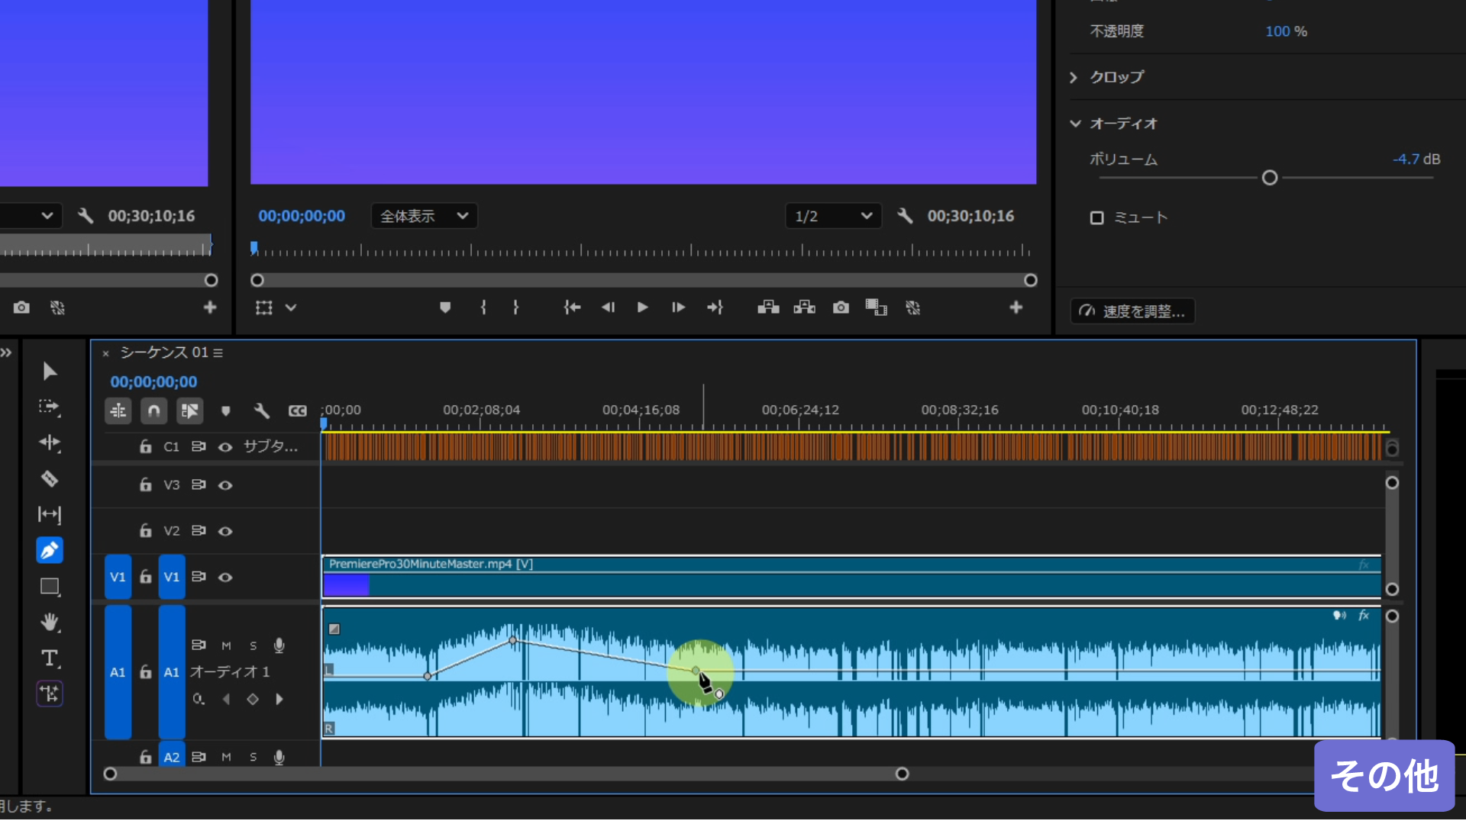Image resolution: width=1466 pixels, height=824 pixels.
Task: Hide track V3 using eye icon
Action: tap(225, 485)
